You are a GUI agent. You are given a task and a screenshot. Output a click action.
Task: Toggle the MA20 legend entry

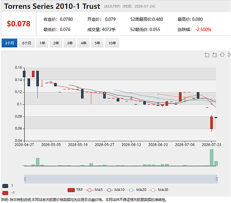click(x=137, y=190)
